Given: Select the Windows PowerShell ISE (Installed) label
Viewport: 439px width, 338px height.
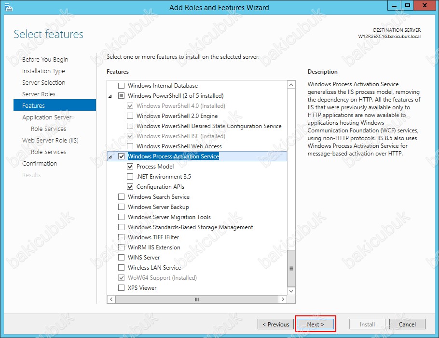Looking at the screenshot, I should (x=180, y=136).
